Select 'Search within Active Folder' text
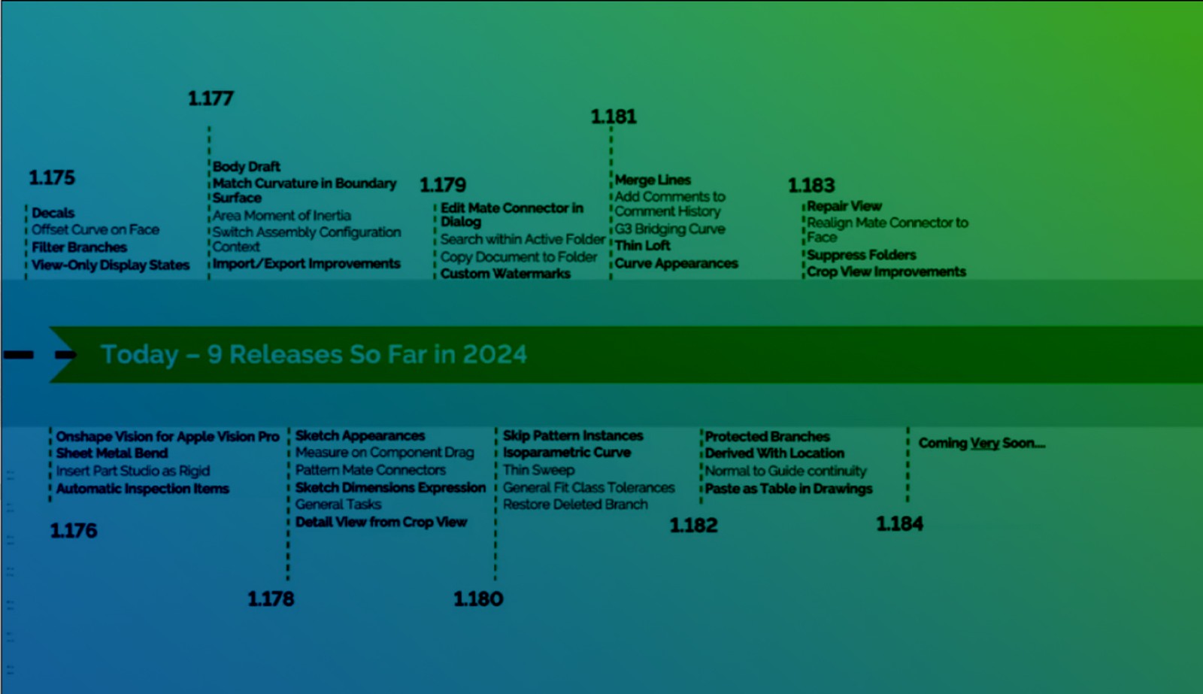 point(523,239)
